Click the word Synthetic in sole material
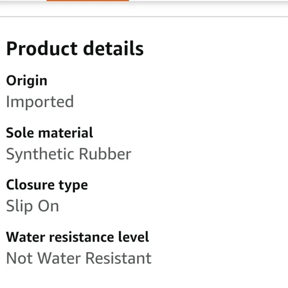 (40, 154)
